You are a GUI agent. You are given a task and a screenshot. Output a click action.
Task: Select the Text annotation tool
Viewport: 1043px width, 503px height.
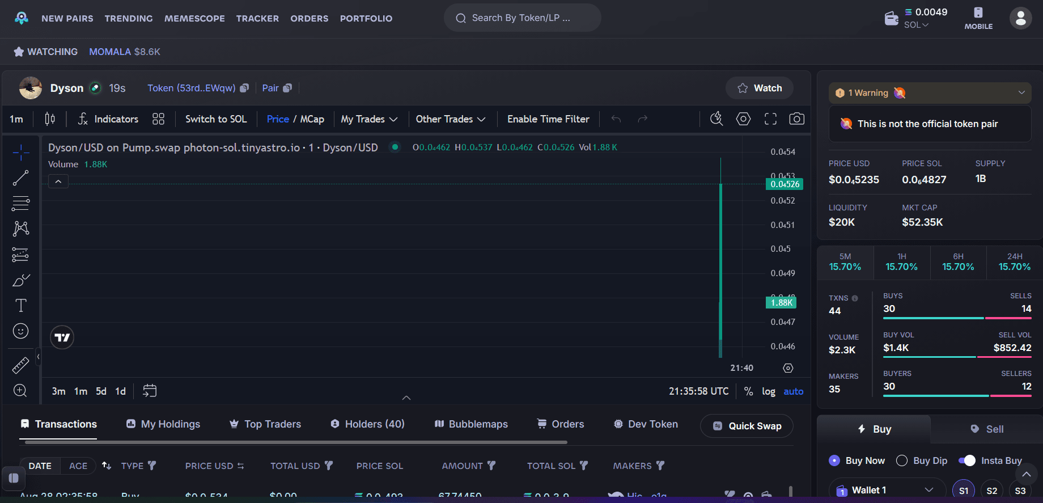click(x=21, y=306)
